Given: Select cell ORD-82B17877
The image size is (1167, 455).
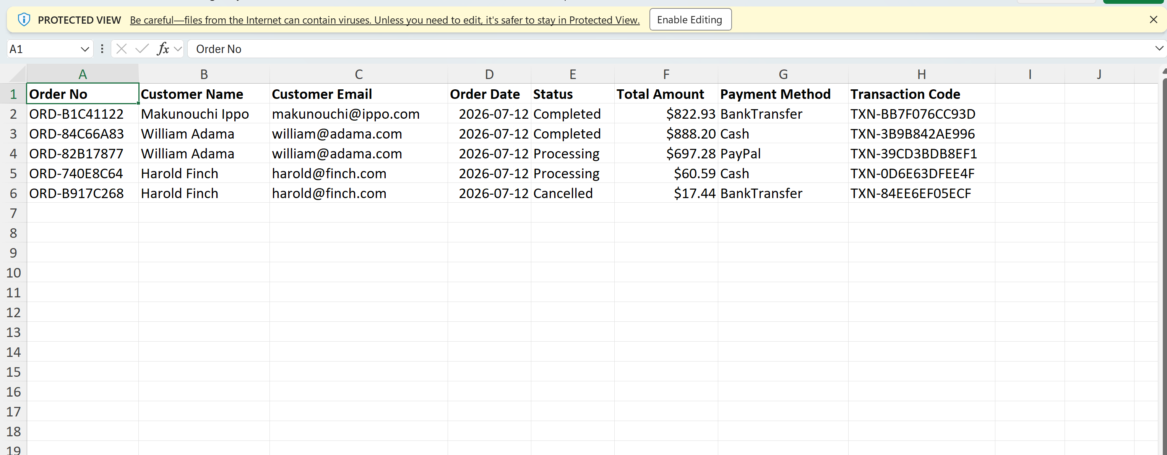Looking at the screenshot, I should click(83, 153).
